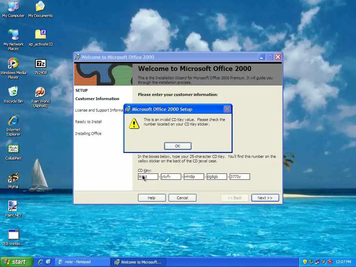
Task: Click the crescent moon tray icon
Action: pos(324,262)
